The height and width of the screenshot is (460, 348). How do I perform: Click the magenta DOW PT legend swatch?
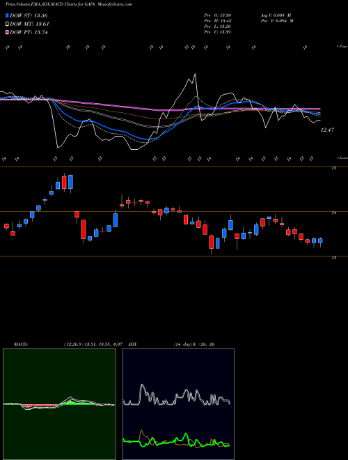(x=7, y=32)
